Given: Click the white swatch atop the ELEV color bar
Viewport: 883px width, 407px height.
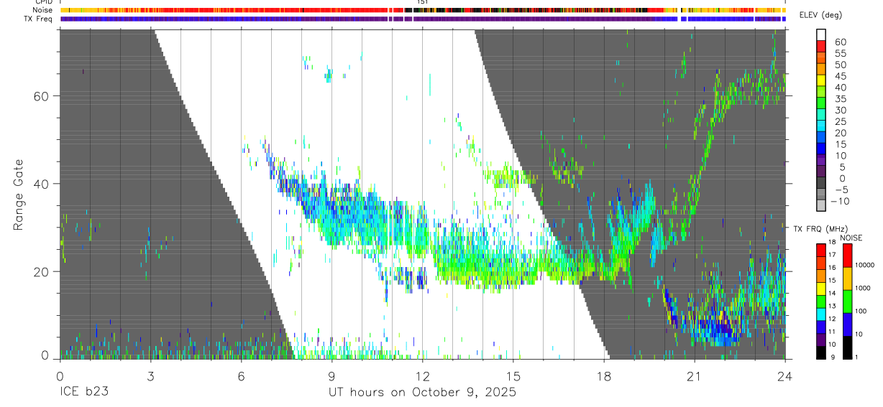Looking at the screenshot, I should (821, 34).
